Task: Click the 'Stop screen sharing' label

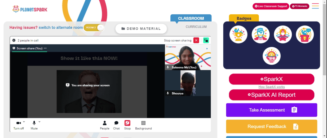Action: (x=178, y=40)
